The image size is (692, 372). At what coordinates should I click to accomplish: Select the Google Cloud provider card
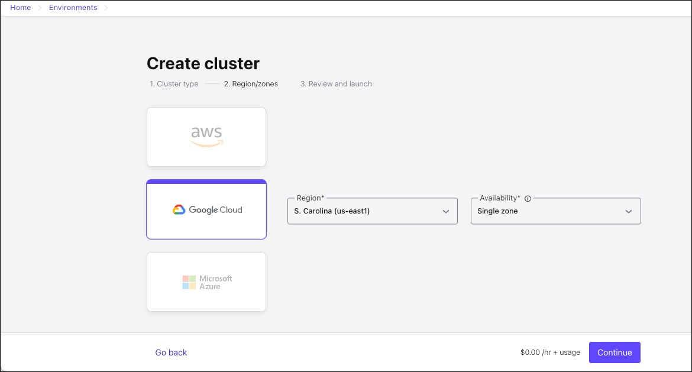pos(206,210)
